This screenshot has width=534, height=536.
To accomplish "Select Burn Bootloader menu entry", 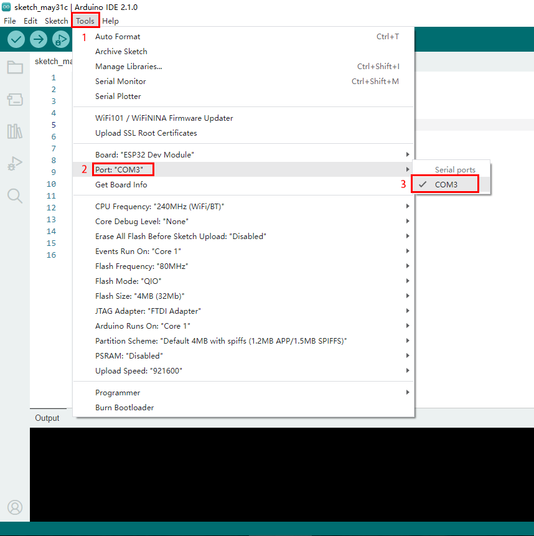I will coord(243,408).
